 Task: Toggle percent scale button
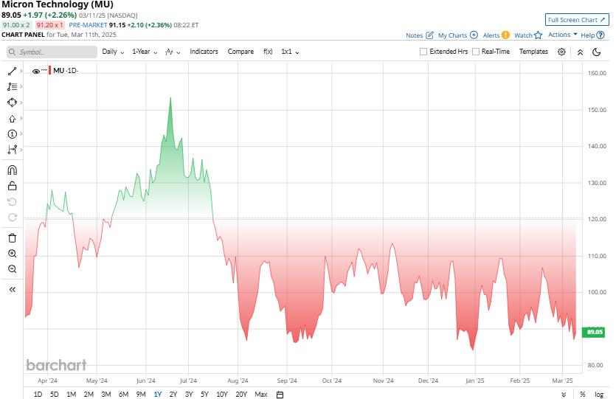[x=583, y=395]
